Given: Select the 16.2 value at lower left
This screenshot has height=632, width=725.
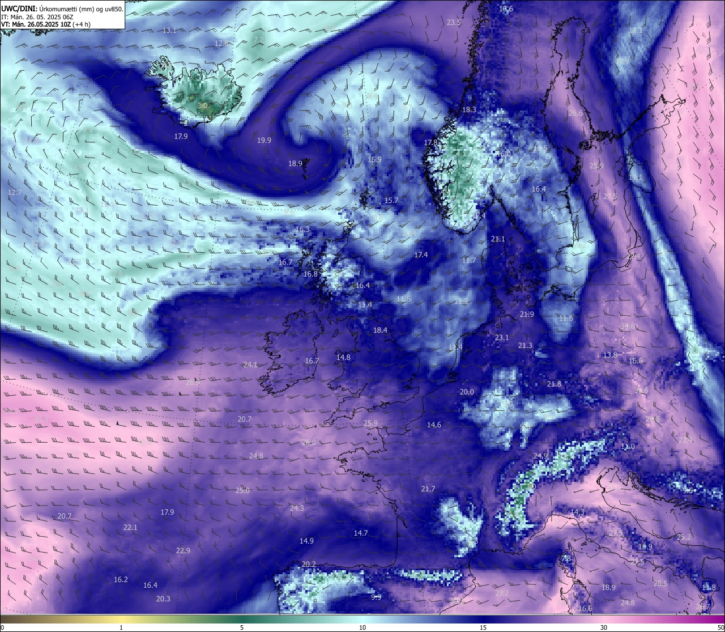Looking at the screenshot, I should 121,579.
